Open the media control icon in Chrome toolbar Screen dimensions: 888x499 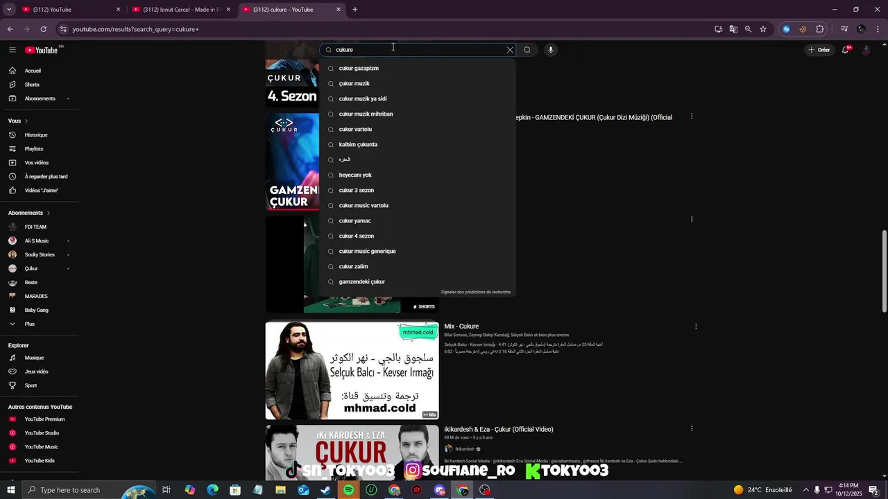tap(844, 29)
